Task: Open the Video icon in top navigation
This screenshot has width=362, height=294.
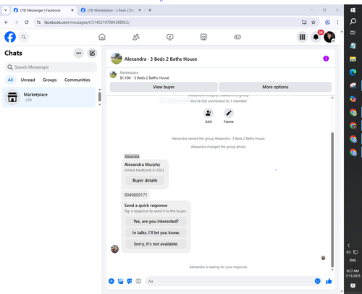Action: point(170,37)
